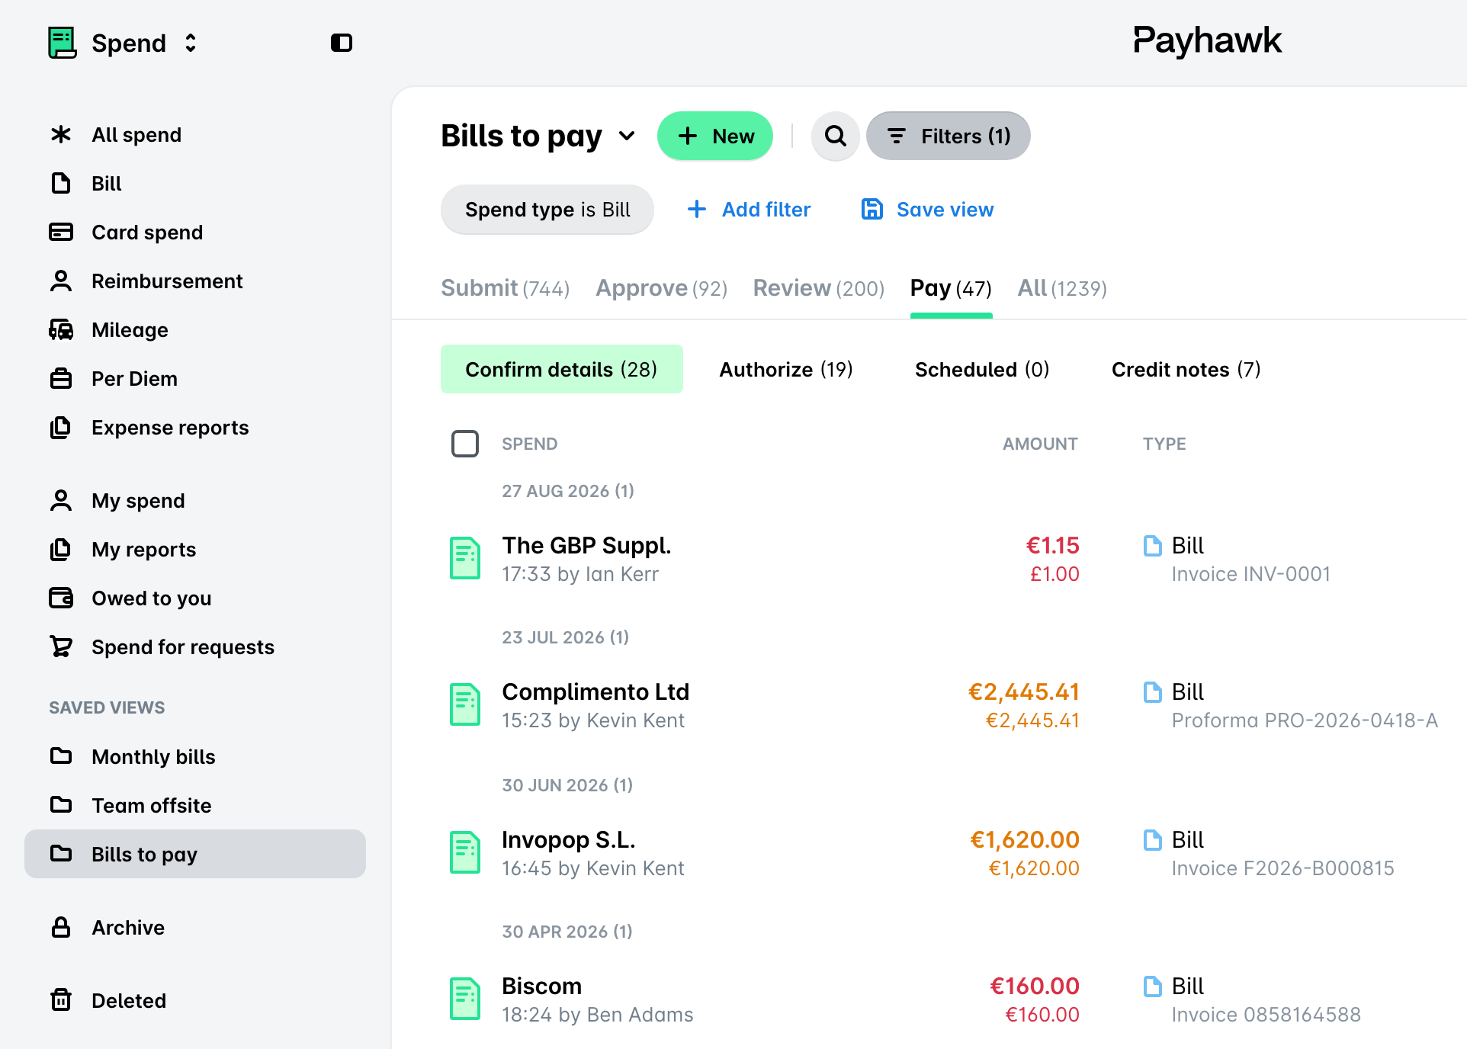Viewport: 1467px width, 1049px height.
Task: Edit the Spend type is Bill filter chip
Action: pyautogui.click(x=547, y=210)
